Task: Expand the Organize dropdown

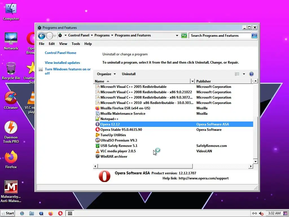Action: click(x=106, y=74)
